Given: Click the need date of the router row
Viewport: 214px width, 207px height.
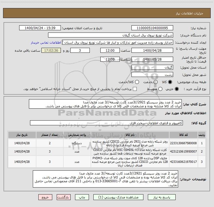Looking at the screenshot, I should click(x=22, y=143).
